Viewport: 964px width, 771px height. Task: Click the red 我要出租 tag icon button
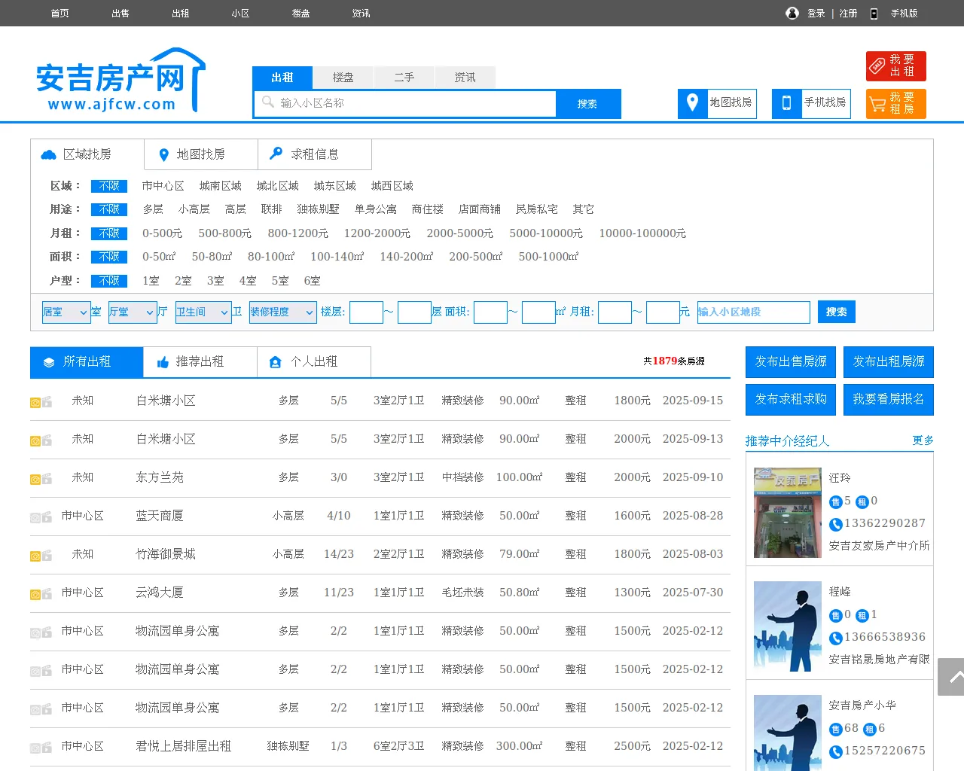[x=895, y=66]
